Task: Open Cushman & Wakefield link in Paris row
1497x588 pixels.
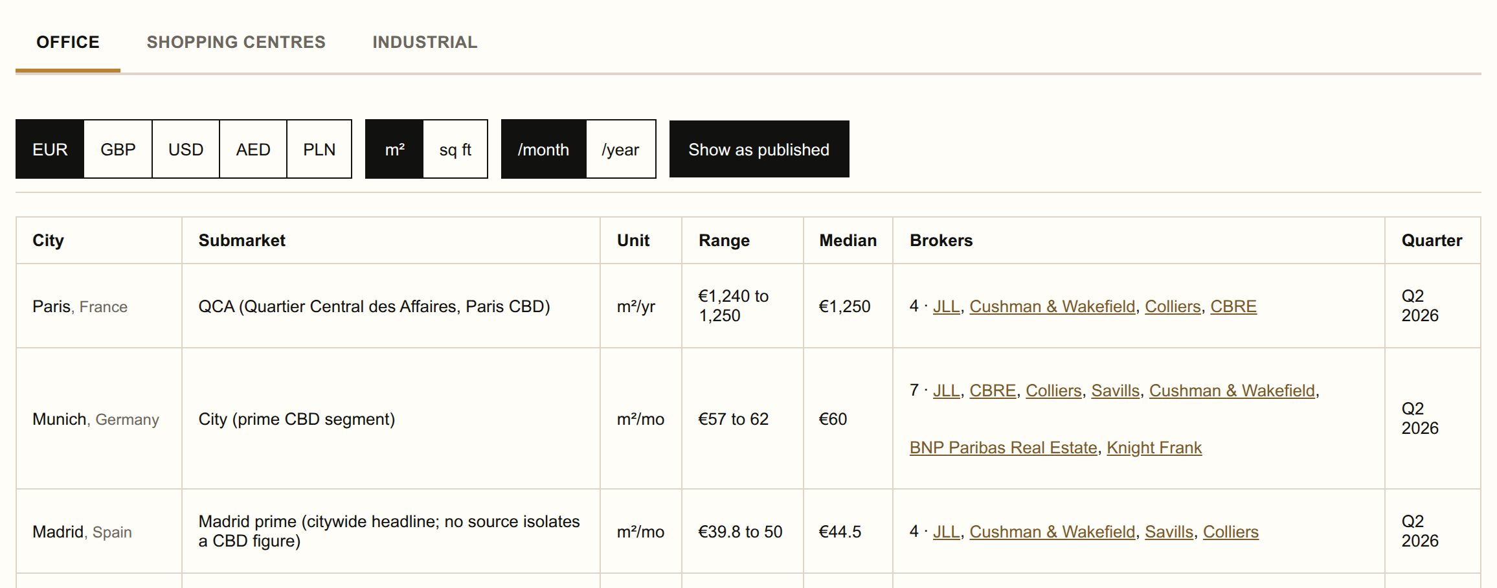Action: click(x=1052, y=306)
